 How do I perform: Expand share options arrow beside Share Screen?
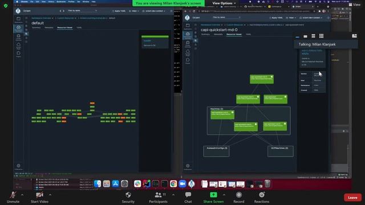click(224, 195)
